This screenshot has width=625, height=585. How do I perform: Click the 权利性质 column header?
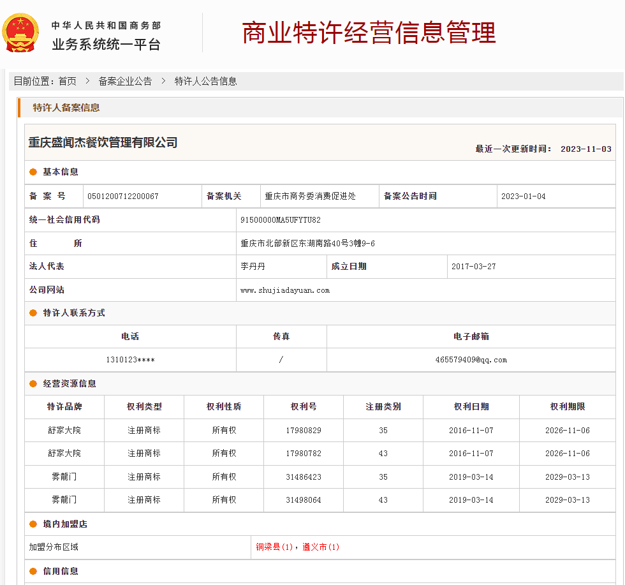click(224, 407)
